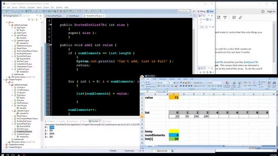The height and width of the screenshot is (156, 278).
Task: Select Circle.java in Package Explorer
Action: 21,88
